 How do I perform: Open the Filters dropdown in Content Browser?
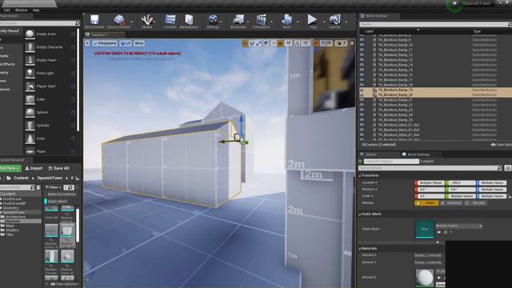tap(54, 187)
